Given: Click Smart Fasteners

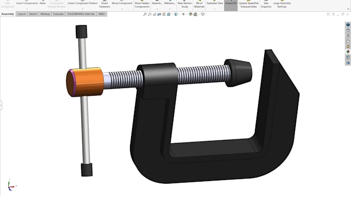Looking at the screenshot, I should click(x=105, y=5).
